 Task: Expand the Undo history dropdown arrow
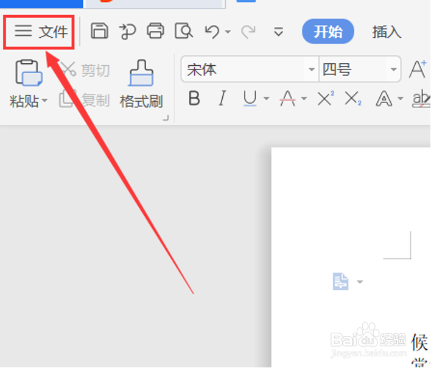click(x=228, y=32)
